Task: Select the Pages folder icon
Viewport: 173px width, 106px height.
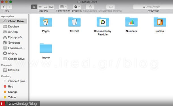Action: click(x=46, y=22)
